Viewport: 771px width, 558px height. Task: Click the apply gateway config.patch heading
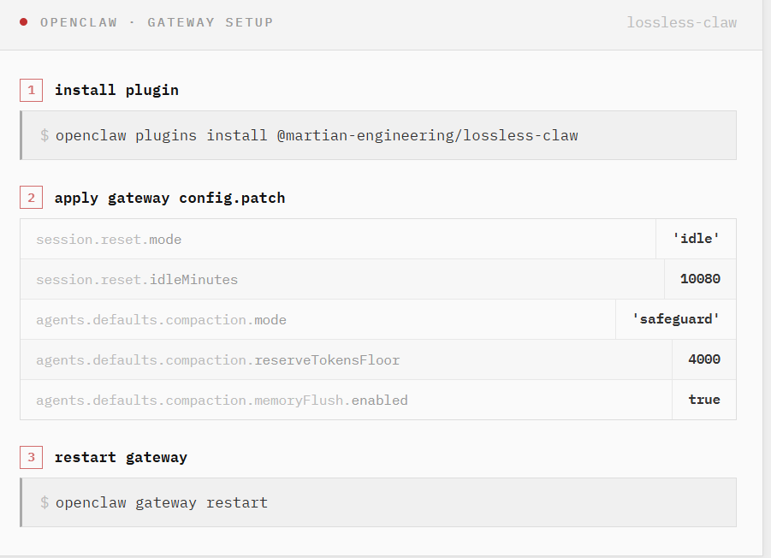[x=169, y=198]
